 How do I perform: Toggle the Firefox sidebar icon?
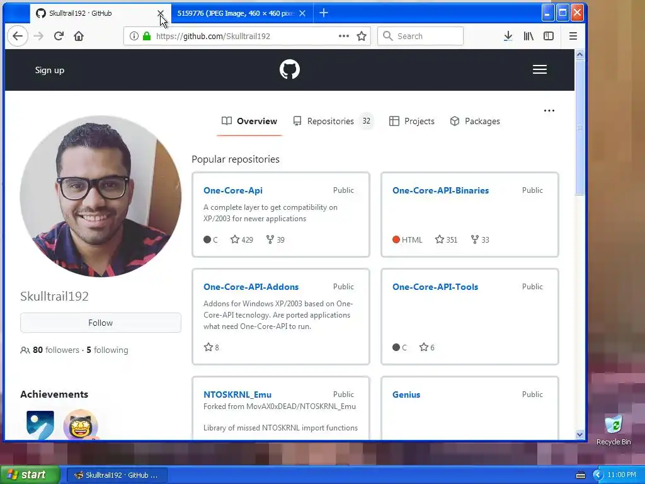click(549, 36)
